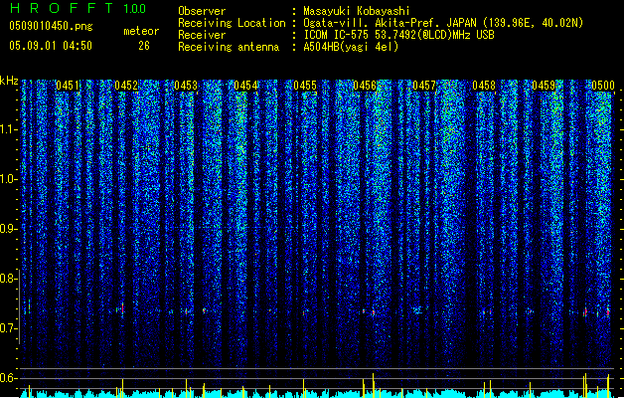
Task: Click the 0457 time marker
Action: [x=424, y=86]
